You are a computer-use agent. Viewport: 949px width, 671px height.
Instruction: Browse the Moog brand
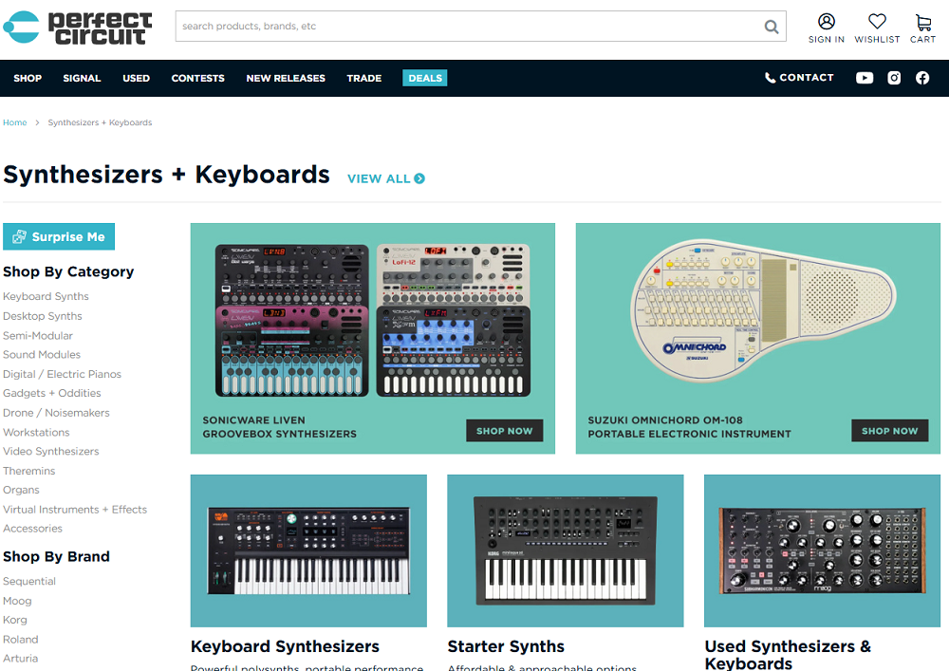click(x=17, y=601)
